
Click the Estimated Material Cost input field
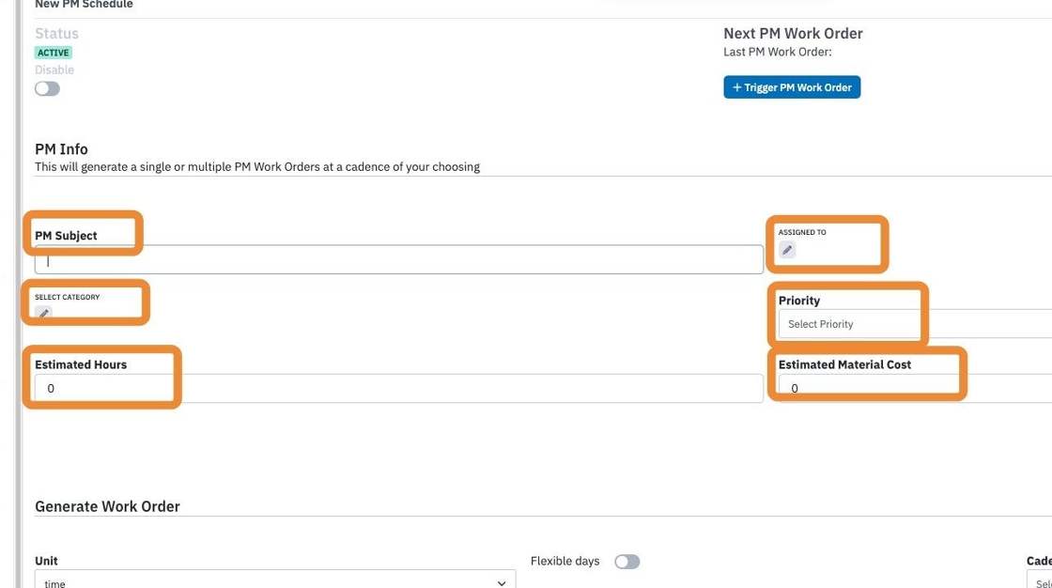tap(915, 389)
